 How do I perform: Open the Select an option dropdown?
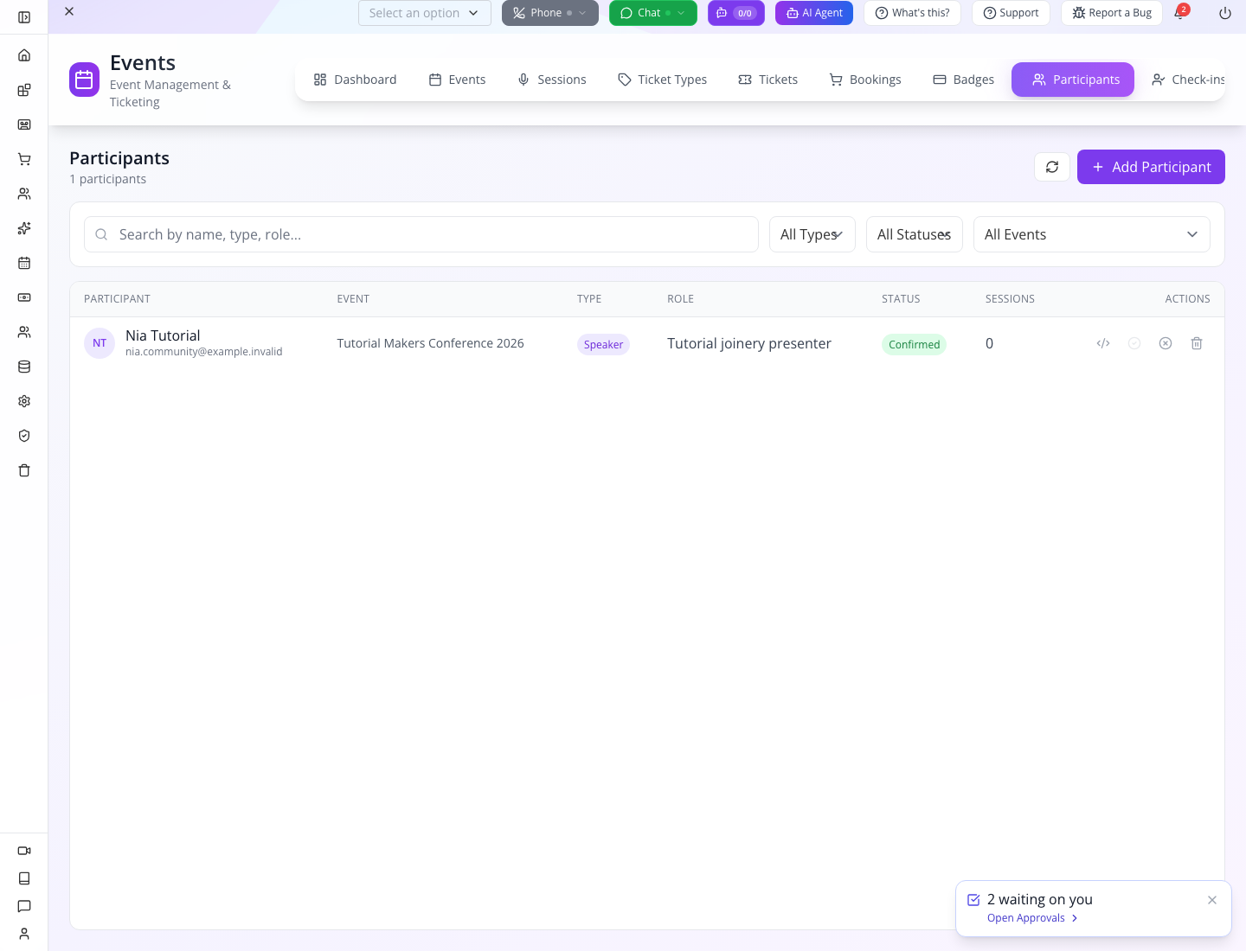425,13
